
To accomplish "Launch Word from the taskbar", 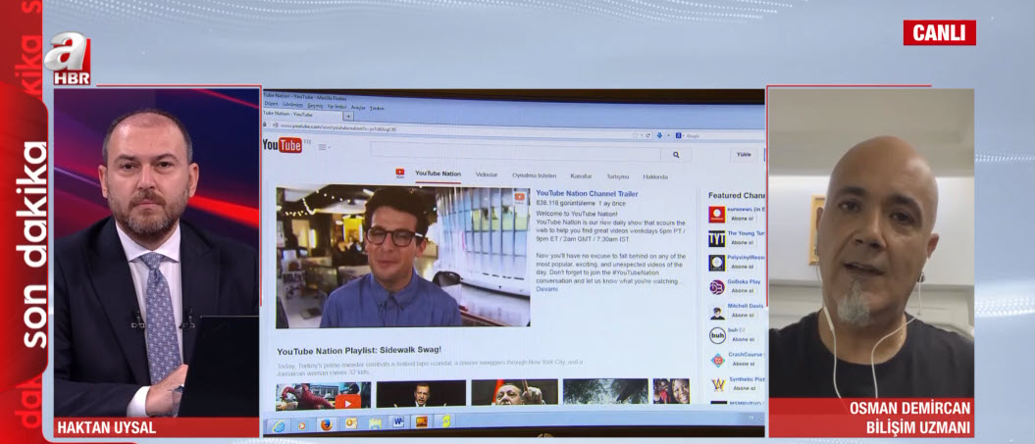I will pyautogui.click(x=398, y=422).
